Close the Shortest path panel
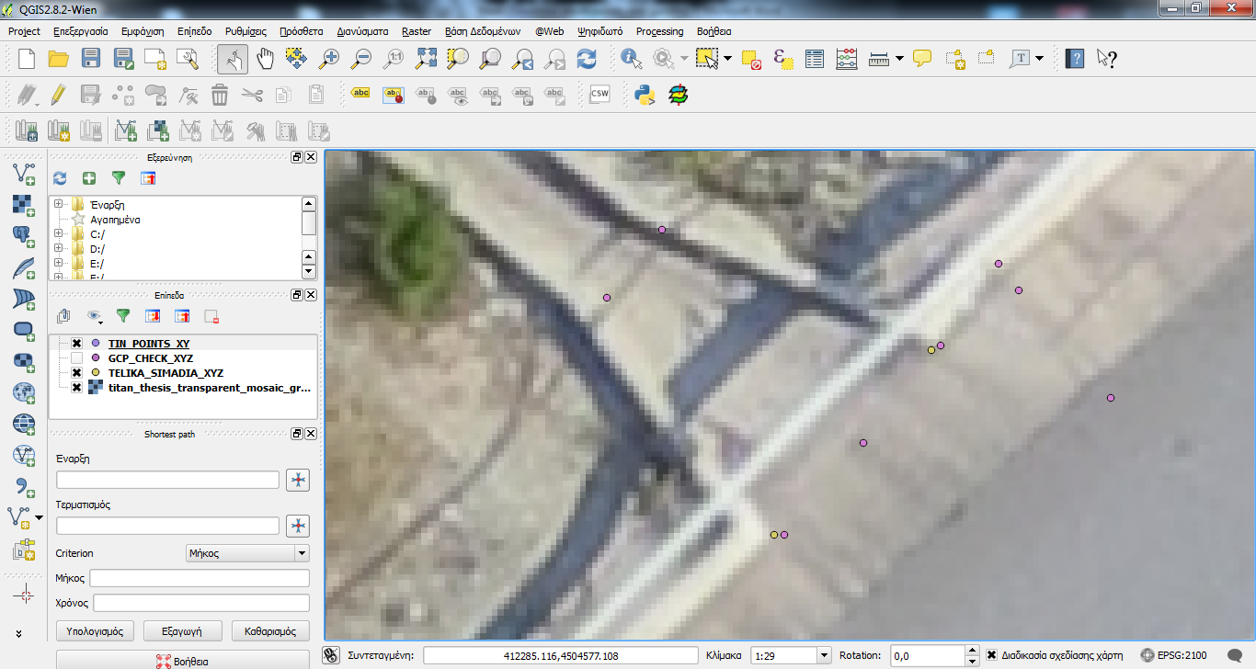The height and width of the screenshot is (669, 1256). [311, 434]
